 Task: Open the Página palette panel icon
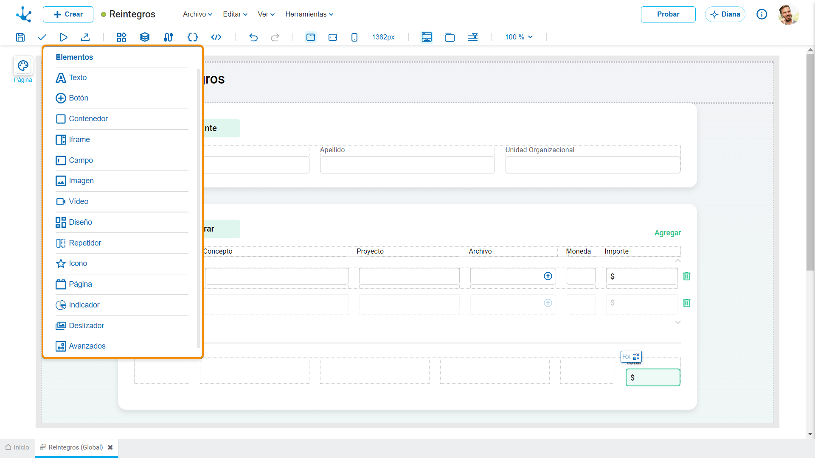pos(23,66)
